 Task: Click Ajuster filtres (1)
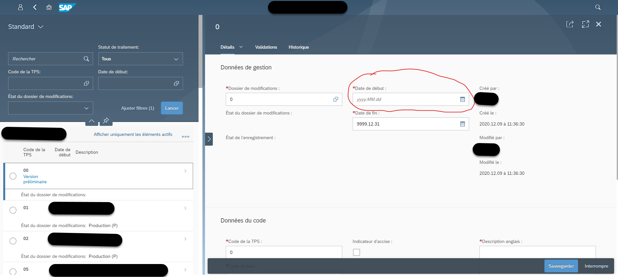click(138, 108)
